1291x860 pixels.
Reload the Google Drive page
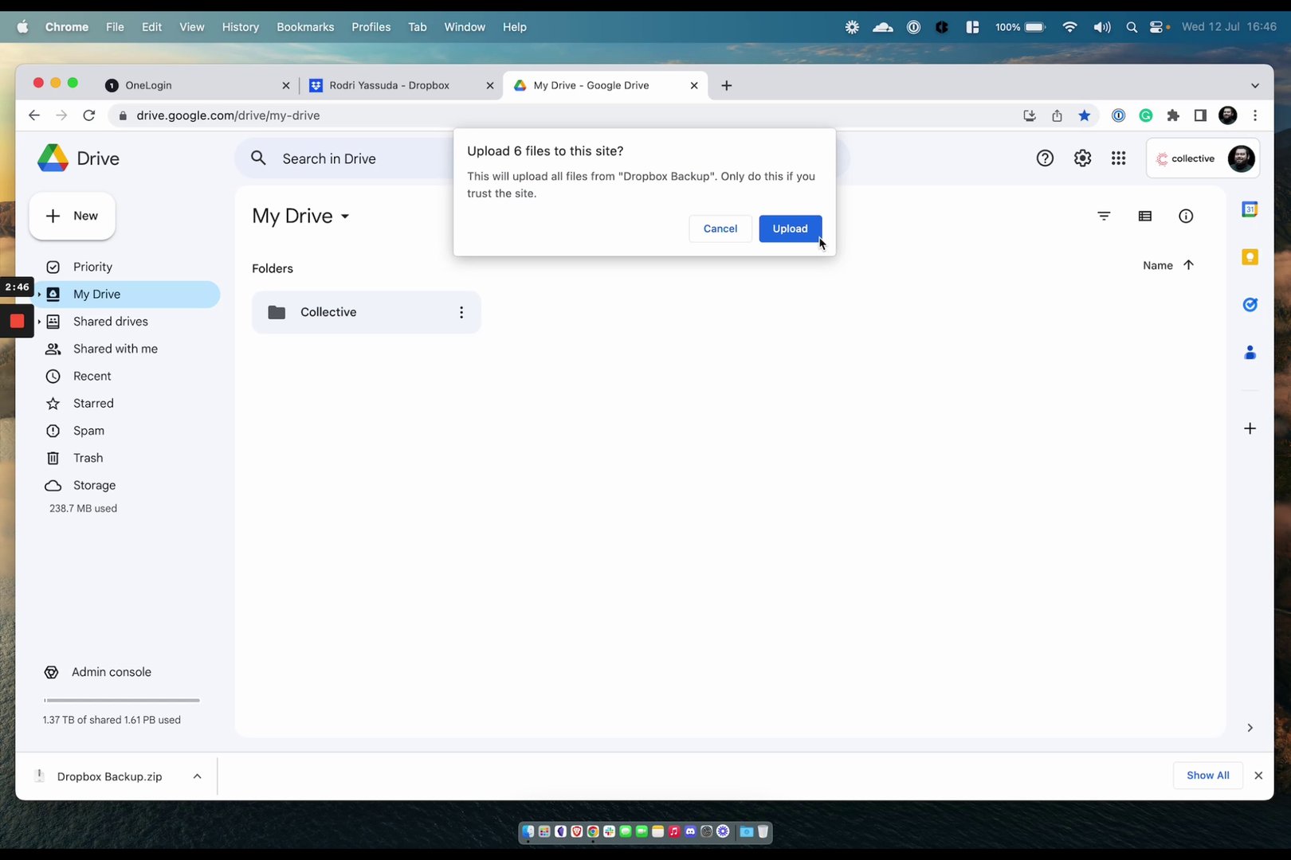pos(89,115)
